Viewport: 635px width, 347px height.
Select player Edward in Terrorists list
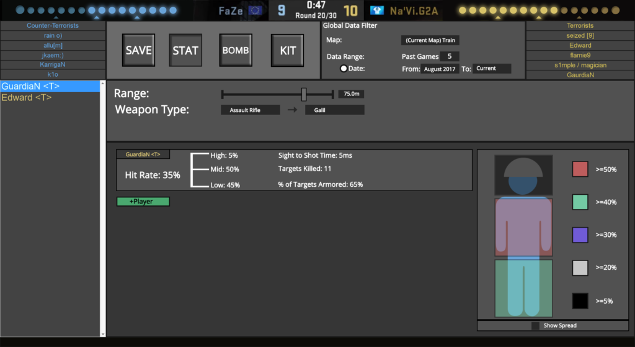pos(580,45)
